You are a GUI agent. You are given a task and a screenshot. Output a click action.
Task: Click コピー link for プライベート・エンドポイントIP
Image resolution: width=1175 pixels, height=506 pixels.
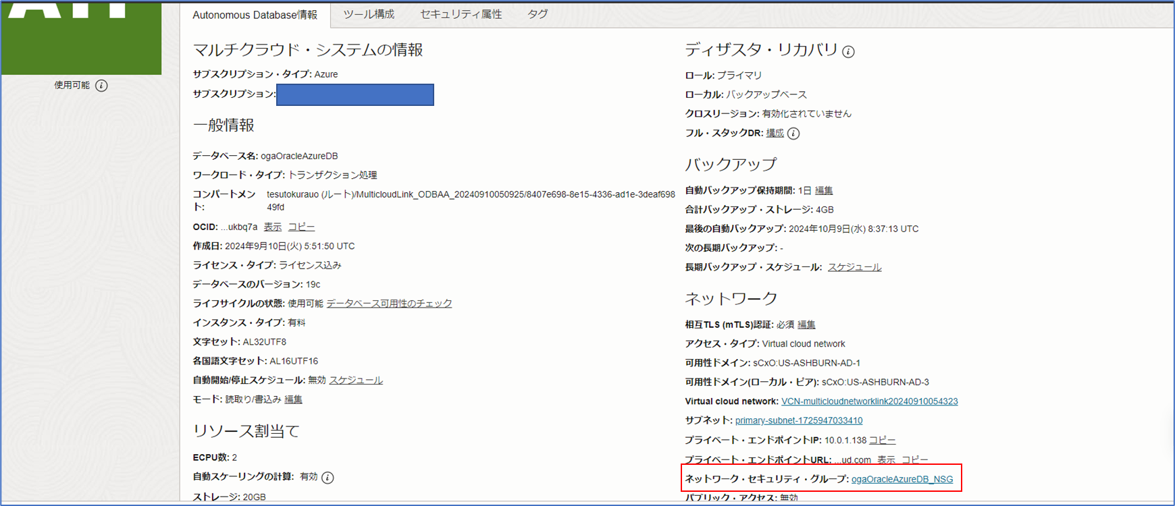click(x=882, y=440)
